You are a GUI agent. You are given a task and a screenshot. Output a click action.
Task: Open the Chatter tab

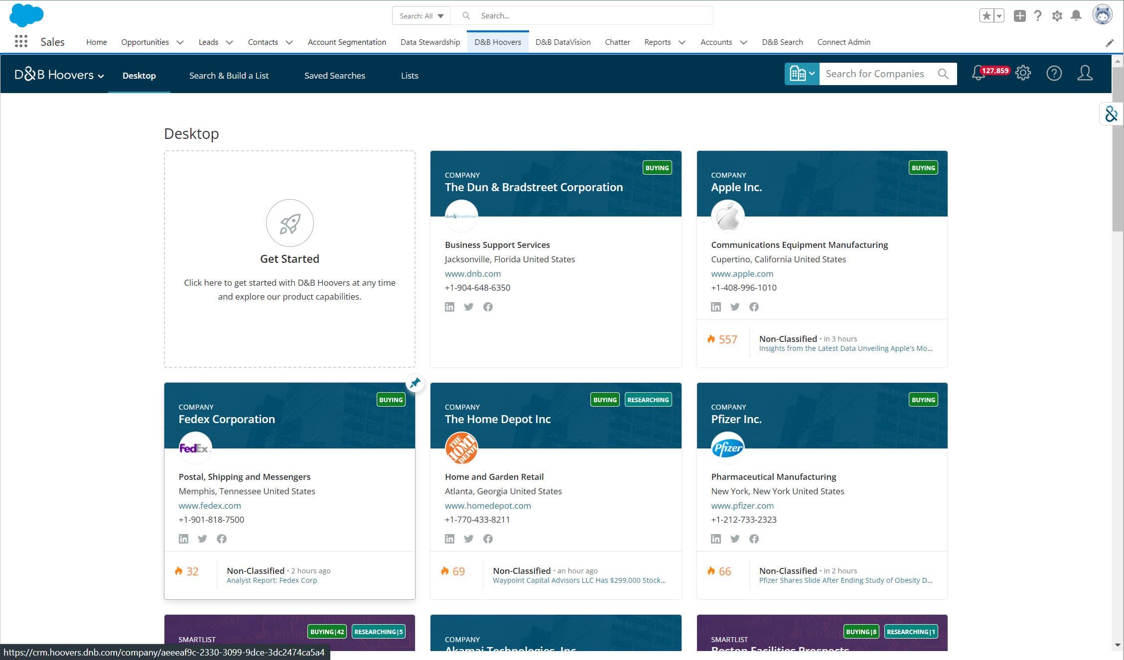(617, 42)
